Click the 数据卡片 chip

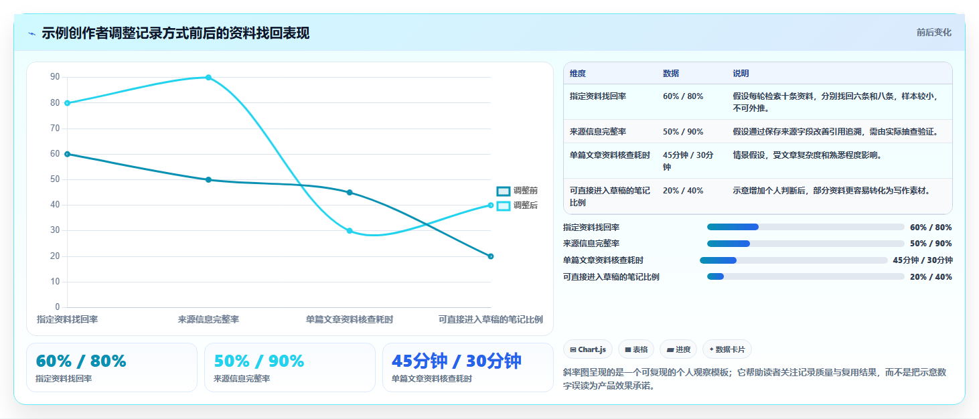click(x=727, y=349)
